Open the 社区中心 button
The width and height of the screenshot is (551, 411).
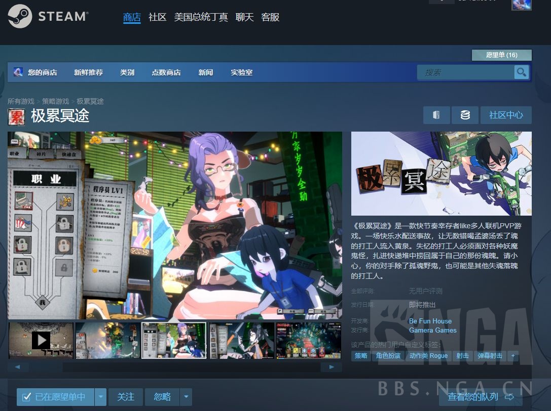pyautogui.click(x=506, y=115)
